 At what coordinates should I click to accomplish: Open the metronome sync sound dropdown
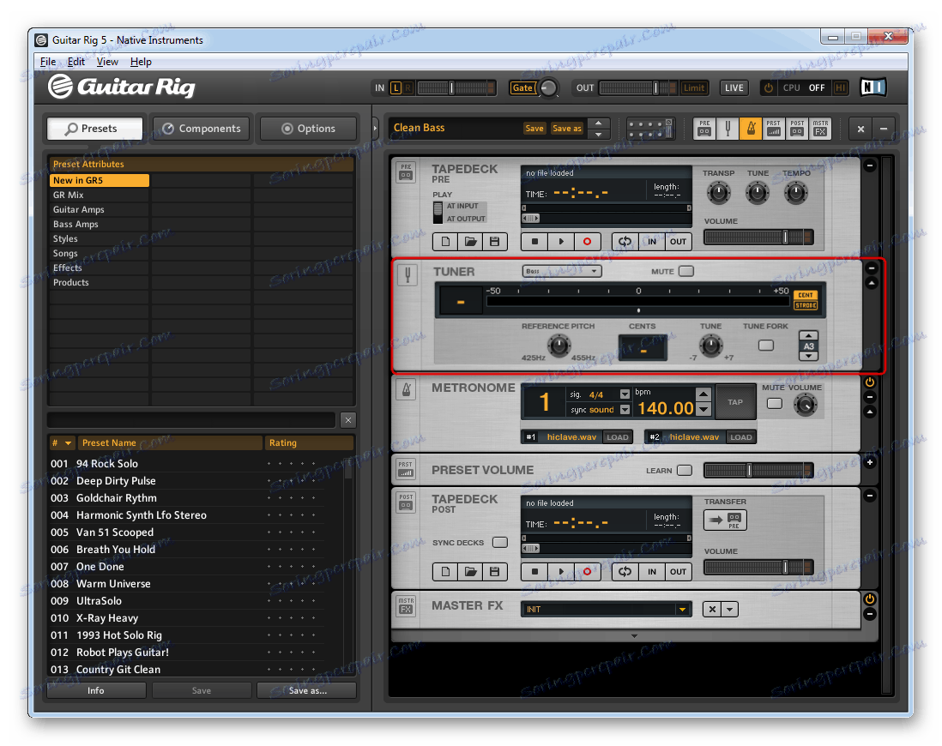[625, 410]
